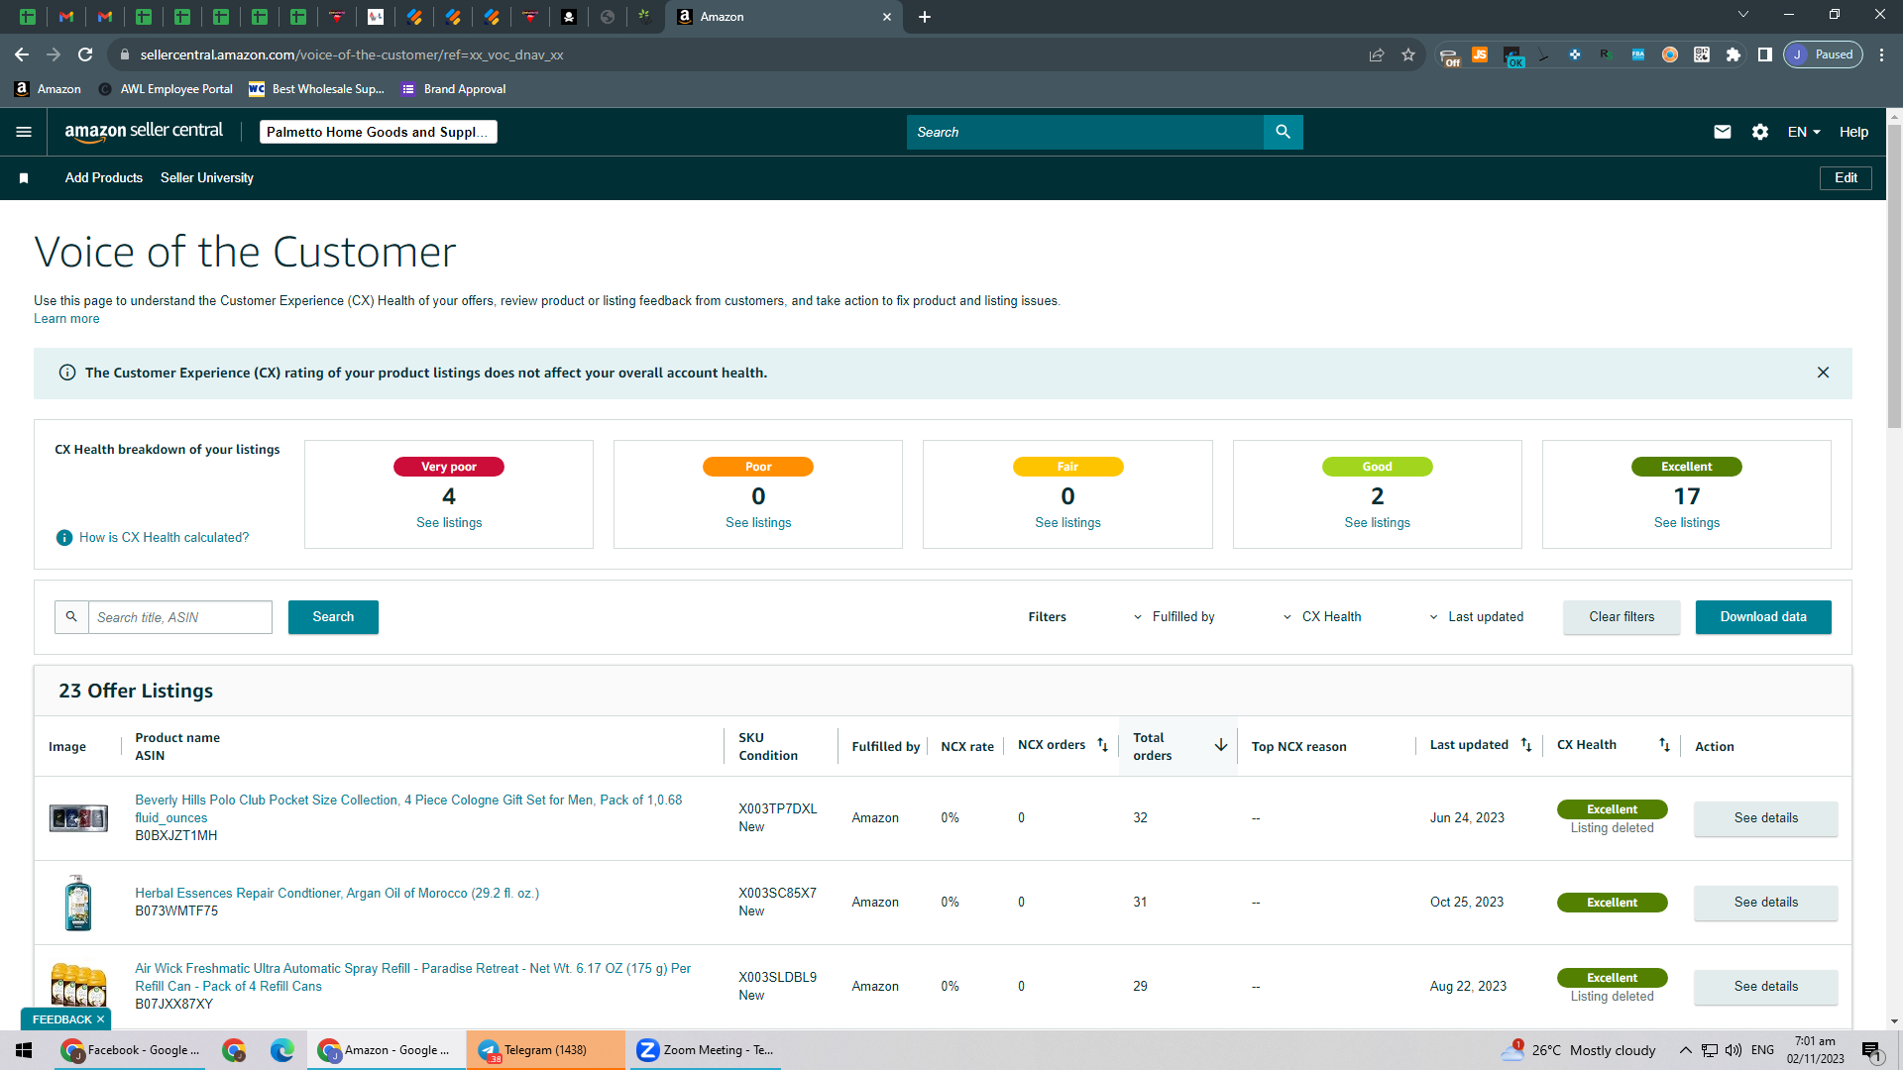Click the Learn more link
This screenshot has height=1070, width=1903.
66,319
